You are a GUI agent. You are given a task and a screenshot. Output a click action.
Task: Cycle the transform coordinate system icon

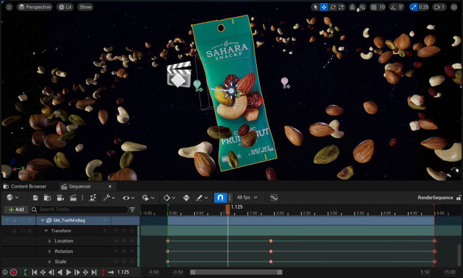click(x=352, y=7)
